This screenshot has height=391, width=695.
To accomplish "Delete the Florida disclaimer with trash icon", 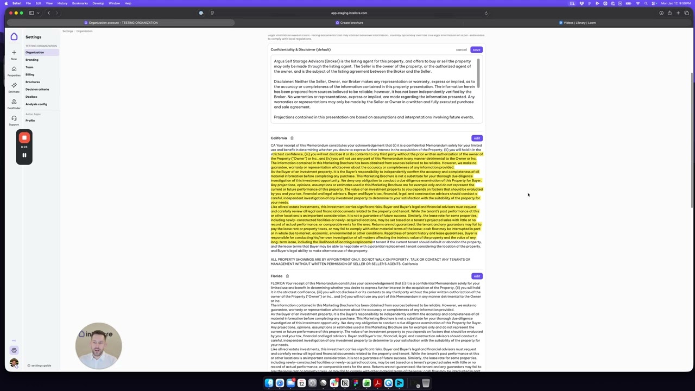I will coord(287,276).
